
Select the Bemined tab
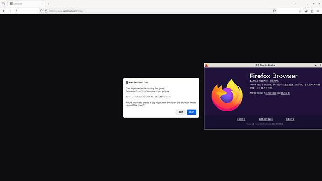[26, 4]
